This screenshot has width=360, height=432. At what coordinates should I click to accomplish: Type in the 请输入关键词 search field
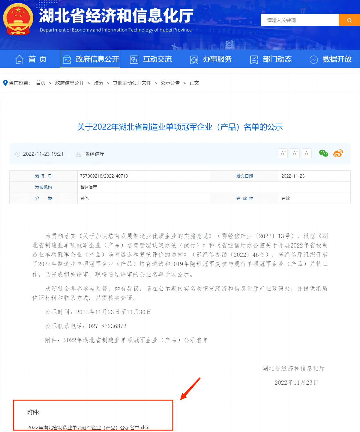click(x=300, y=20)
